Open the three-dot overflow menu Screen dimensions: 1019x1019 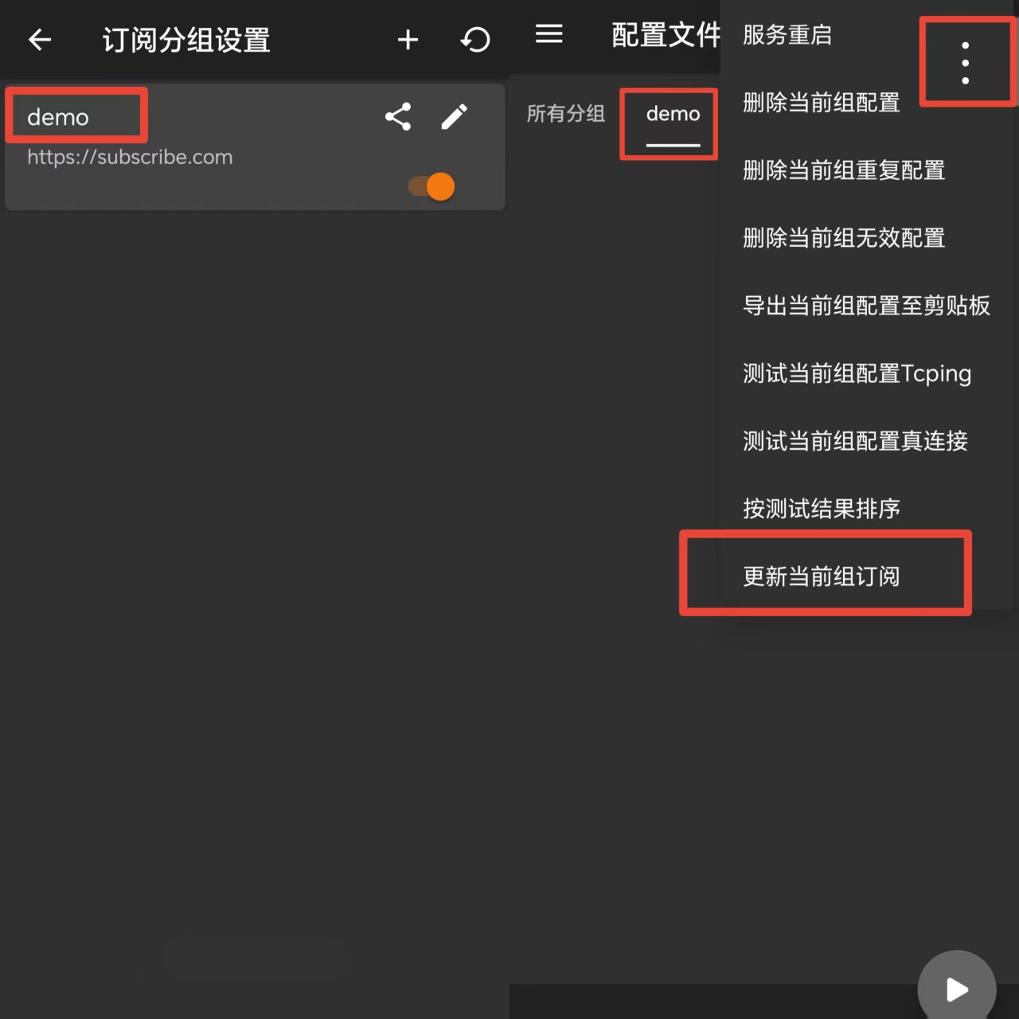tap(965, 63)
